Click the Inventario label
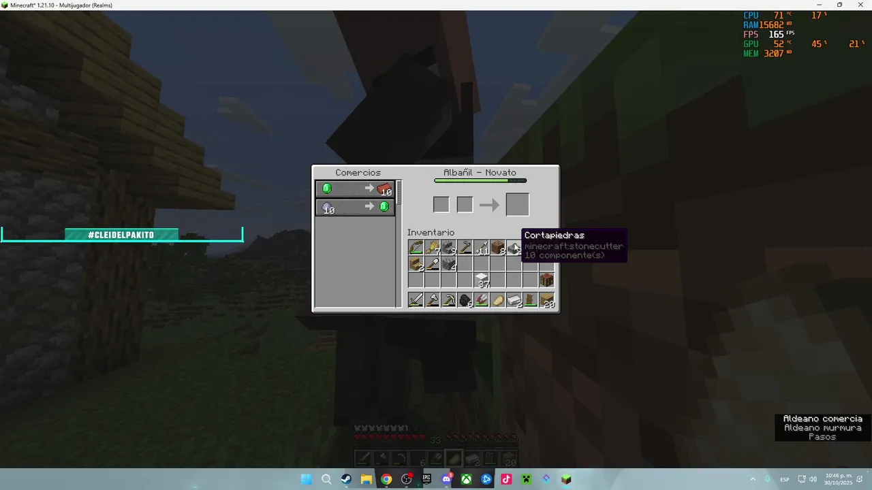 [x=431, y=233]
